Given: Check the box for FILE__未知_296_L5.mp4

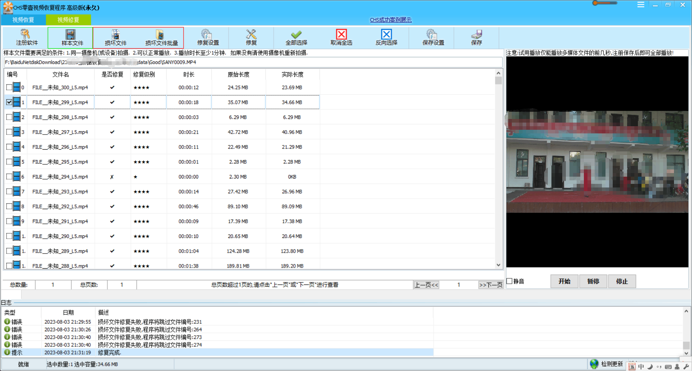Looking at the screenshot, I should pos(9,147).
